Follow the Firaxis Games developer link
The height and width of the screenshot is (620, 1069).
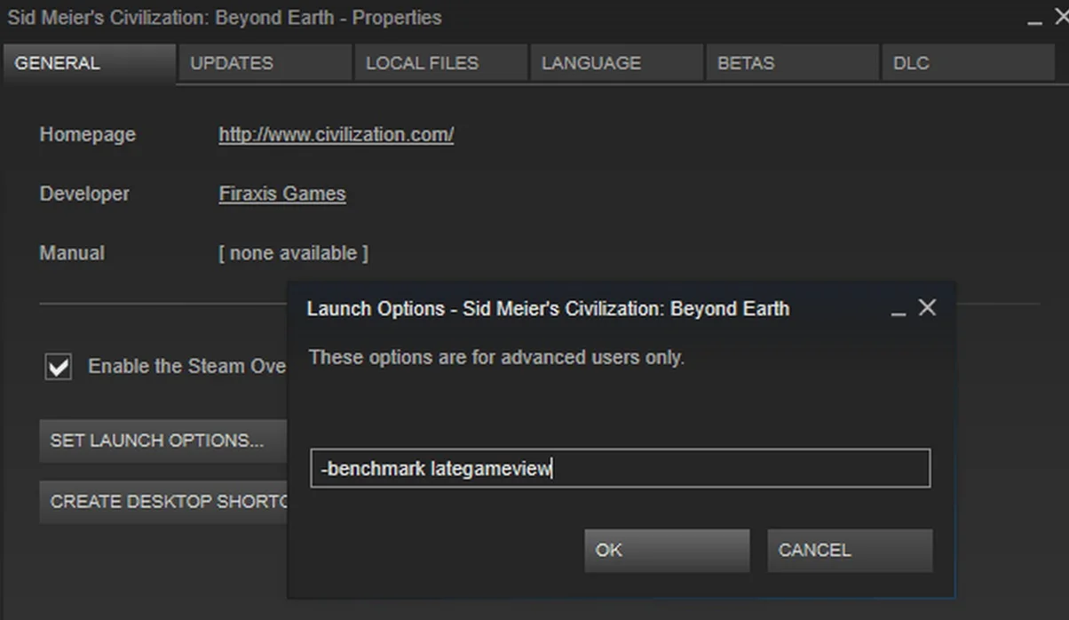pos(282,194)
